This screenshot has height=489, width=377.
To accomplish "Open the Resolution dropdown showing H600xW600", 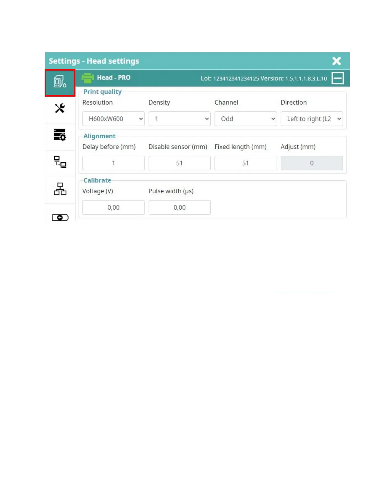I will point(113,119).
